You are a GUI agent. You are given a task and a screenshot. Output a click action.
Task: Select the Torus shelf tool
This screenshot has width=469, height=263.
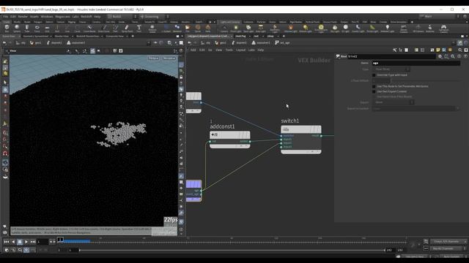click(37, 28)
